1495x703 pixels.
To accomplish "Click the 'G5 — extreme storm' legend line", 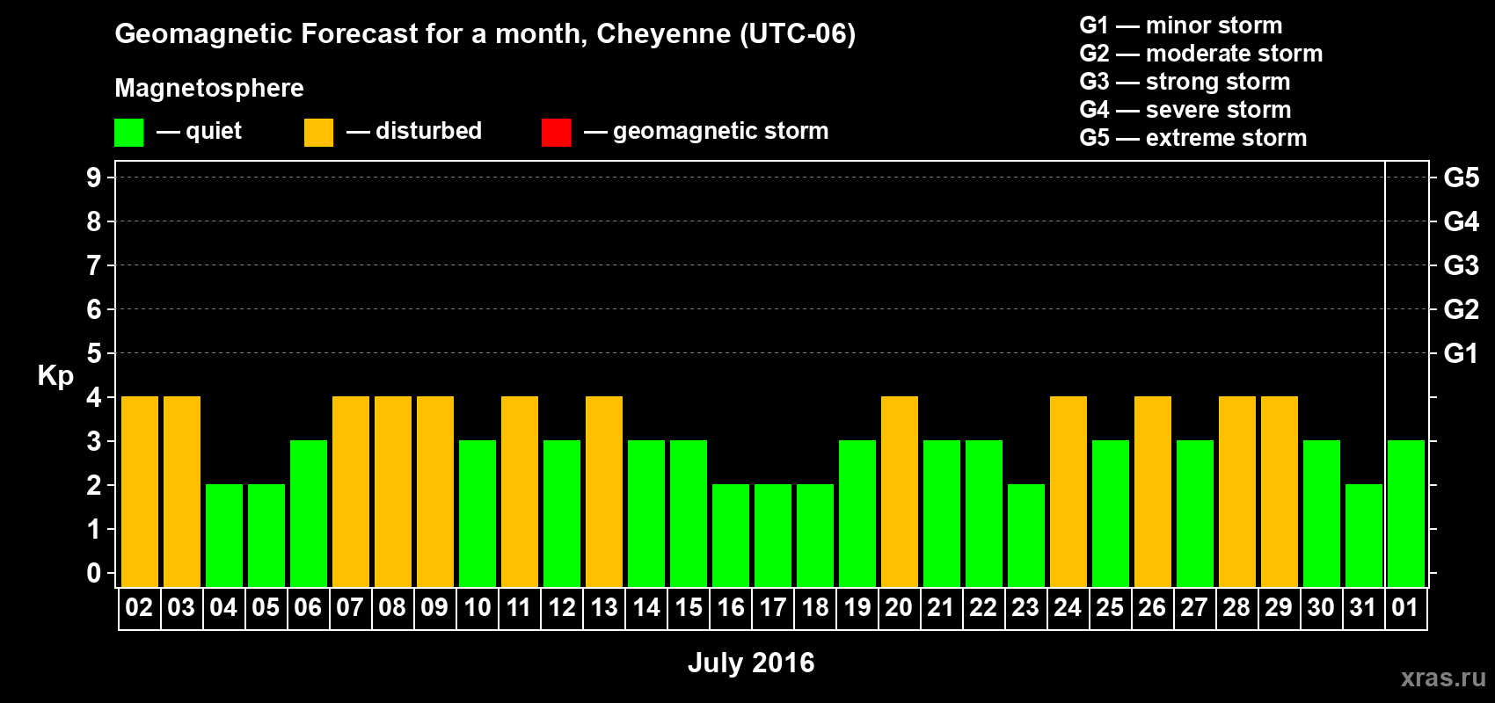I will click(x=1192, y=138).
